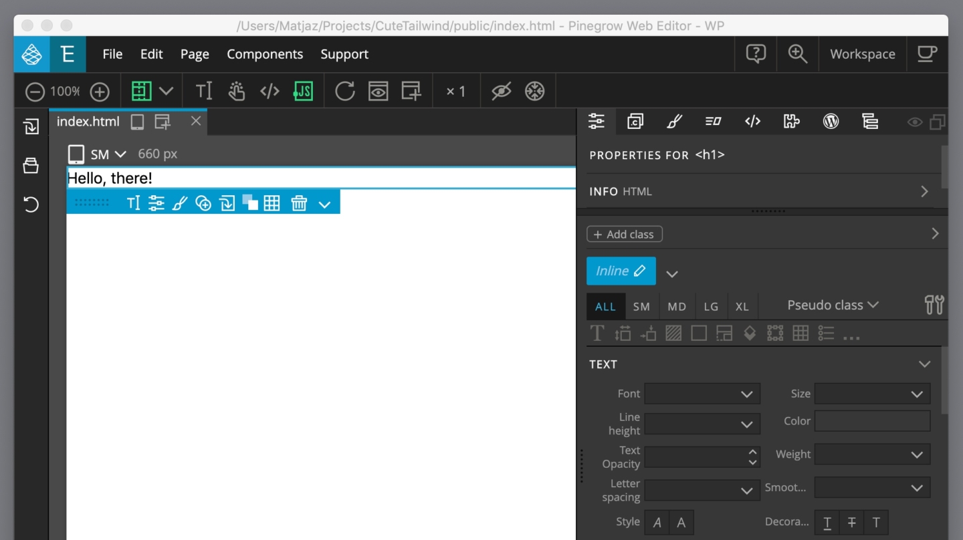The image size is (963, 540).
Task: Collapse the TEXT section
Action: [x=924, y=364]
